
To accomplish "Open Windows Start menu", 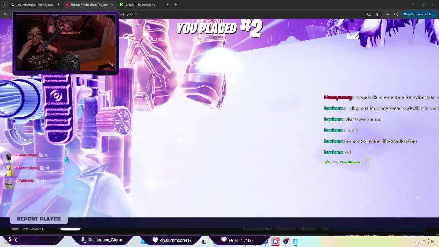I will pyautogui.click(x=144, y=242).
